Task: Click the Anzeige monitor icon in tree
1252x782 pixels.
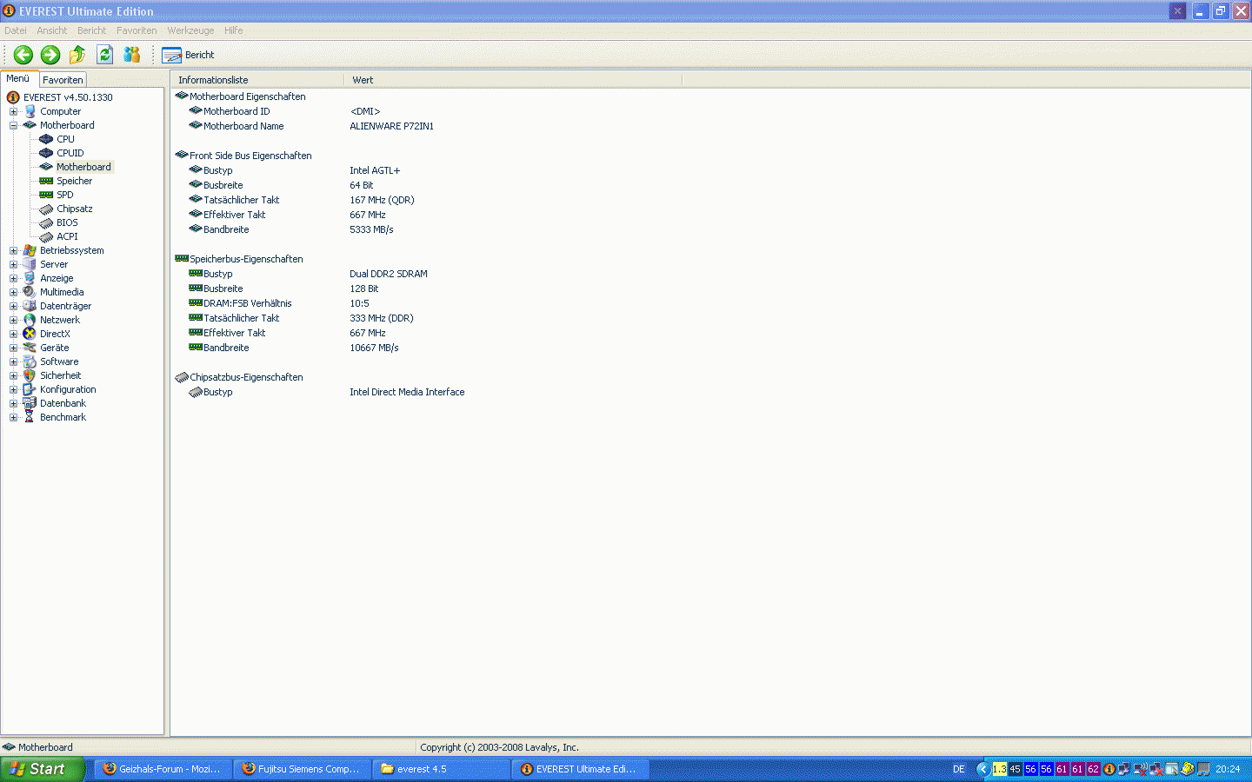Action: coord(30,278)
